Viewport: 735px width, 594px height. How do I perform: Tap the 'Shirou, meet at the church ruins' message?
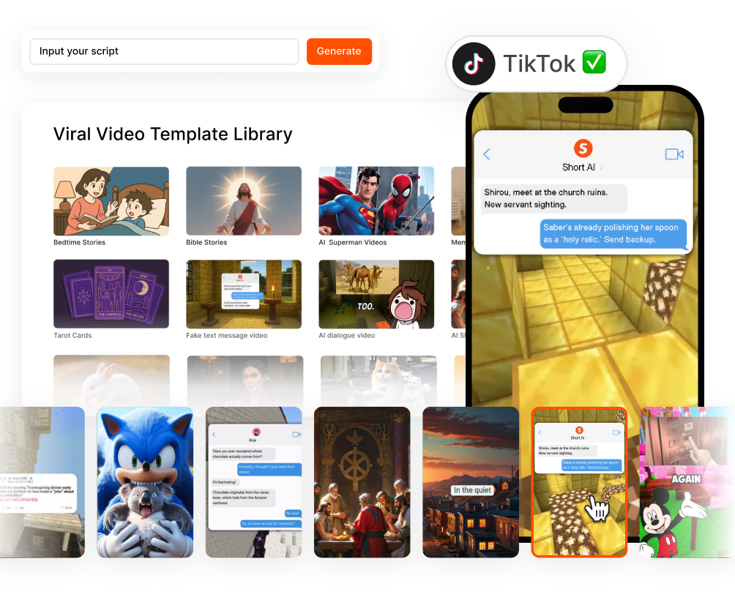pyautogui.click(x=553, y=199)
